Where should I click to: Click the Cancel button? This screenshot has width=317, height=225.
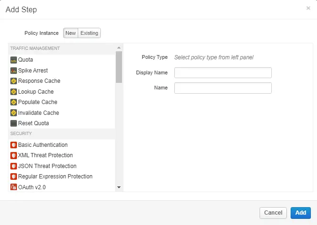[x=273, y=213]
